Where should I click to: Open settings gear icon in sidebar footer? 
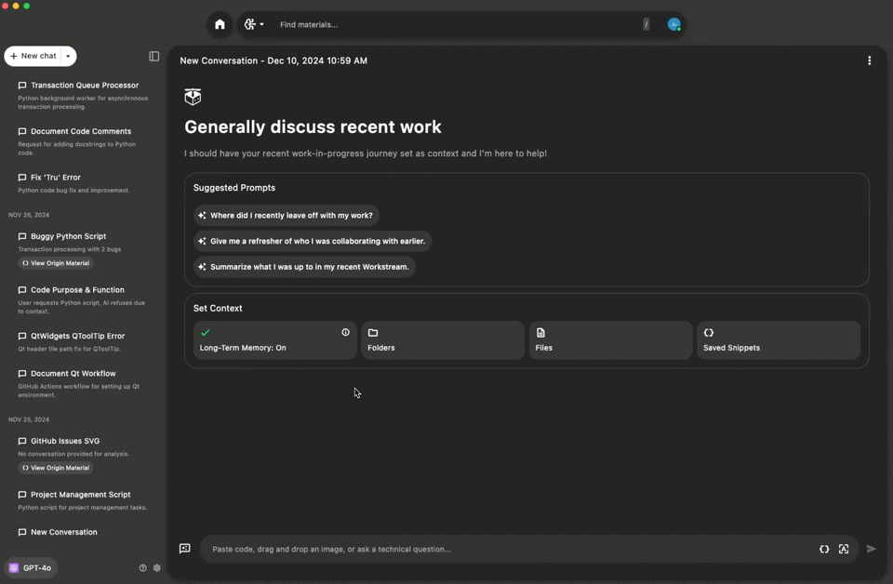point(156,567)
